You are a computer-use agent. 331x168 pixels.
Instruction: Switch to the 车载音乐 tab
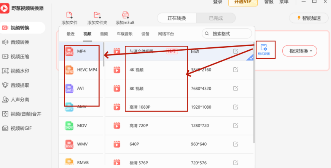tap(125, 34)
